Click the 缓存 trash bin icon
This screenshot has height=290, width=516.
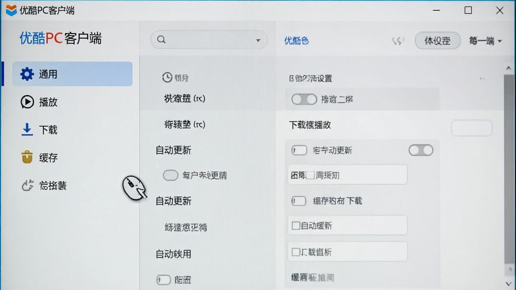[x=27, y=157]
